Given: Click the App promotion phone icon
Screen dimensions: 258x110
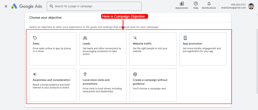Looking at the screenshot, I should (185, 38).
